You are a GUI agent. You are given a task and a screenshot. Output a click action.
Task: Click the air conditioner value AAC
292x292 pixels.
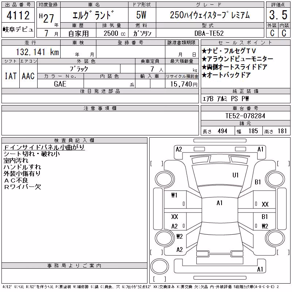28,76
